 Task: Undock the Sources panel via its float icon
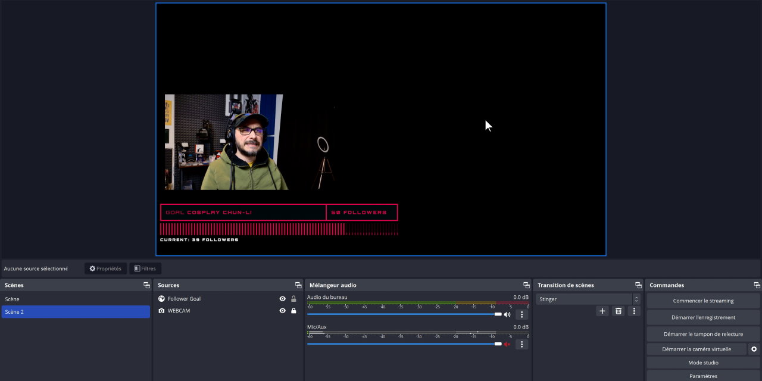[x=298, y=285]
